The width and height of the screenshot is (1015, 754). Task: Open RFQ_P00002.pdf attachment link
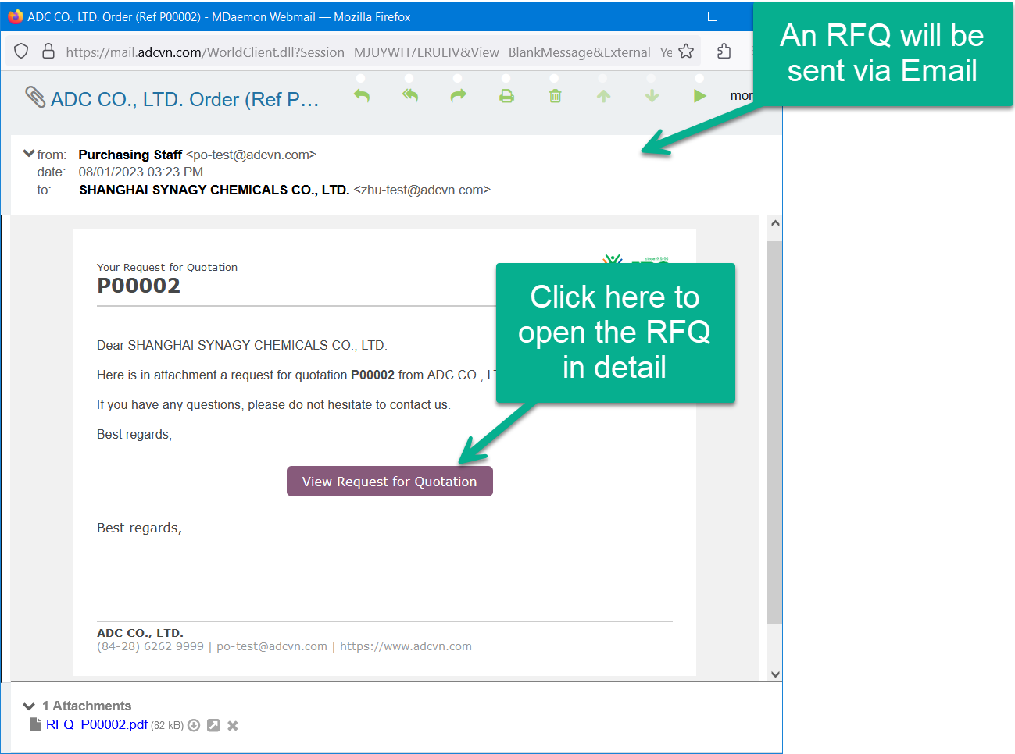tap(97, 725)
